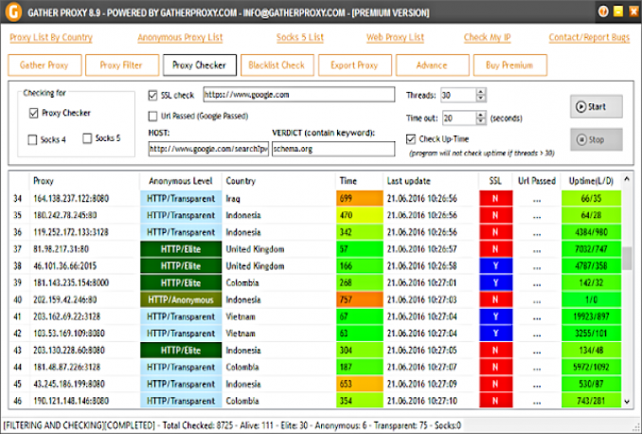The image size is (642, 434).
Task: Decrease Time out value with down arrow
Action: point(482,121)
